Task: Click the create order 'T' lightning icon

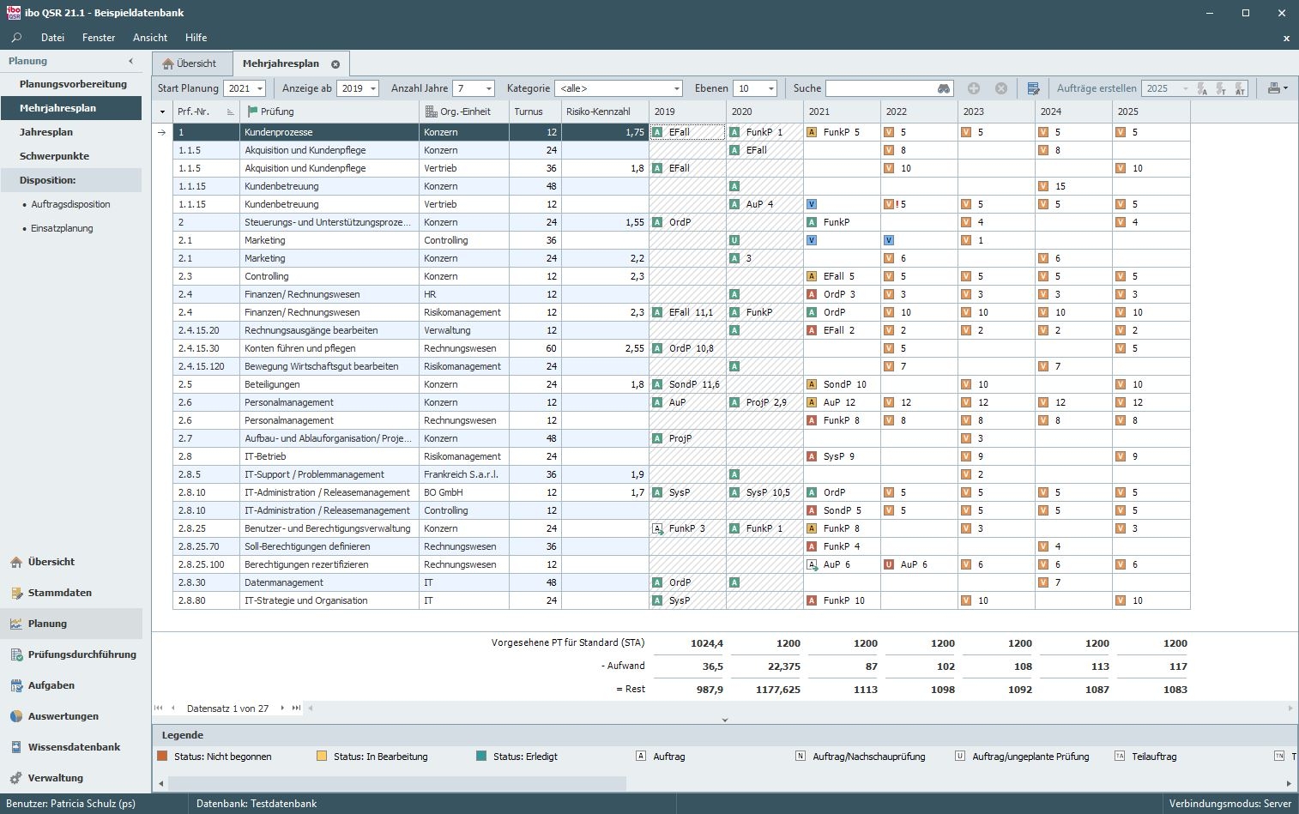Action: pyautogui.click(x=1221, y=88)
